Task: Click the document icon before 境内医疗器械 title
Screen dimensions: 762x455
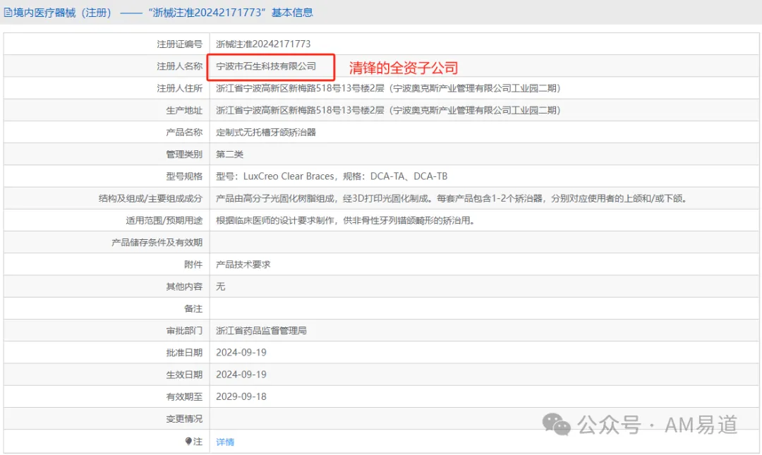Action: coord(8,13)
